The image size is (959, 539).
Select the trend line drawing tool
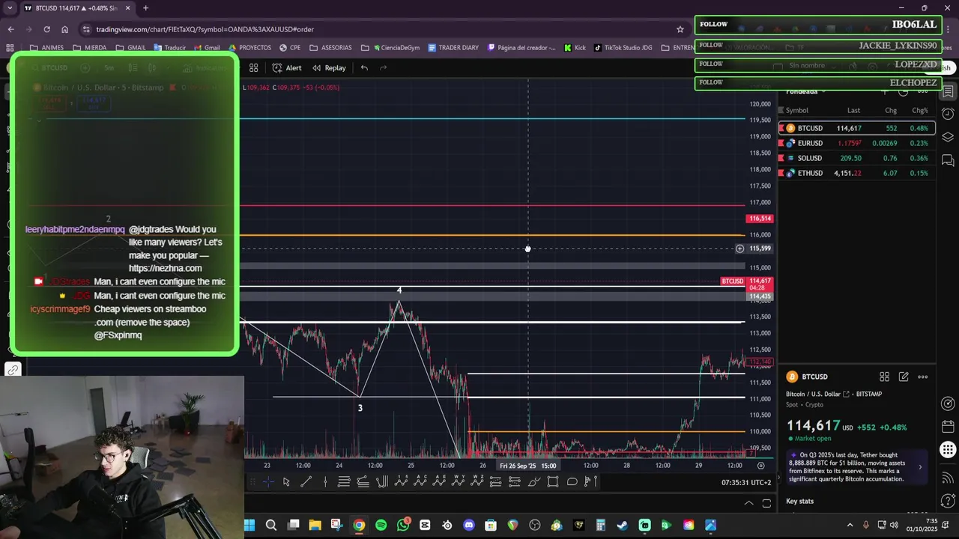click(x=306, y=482)
